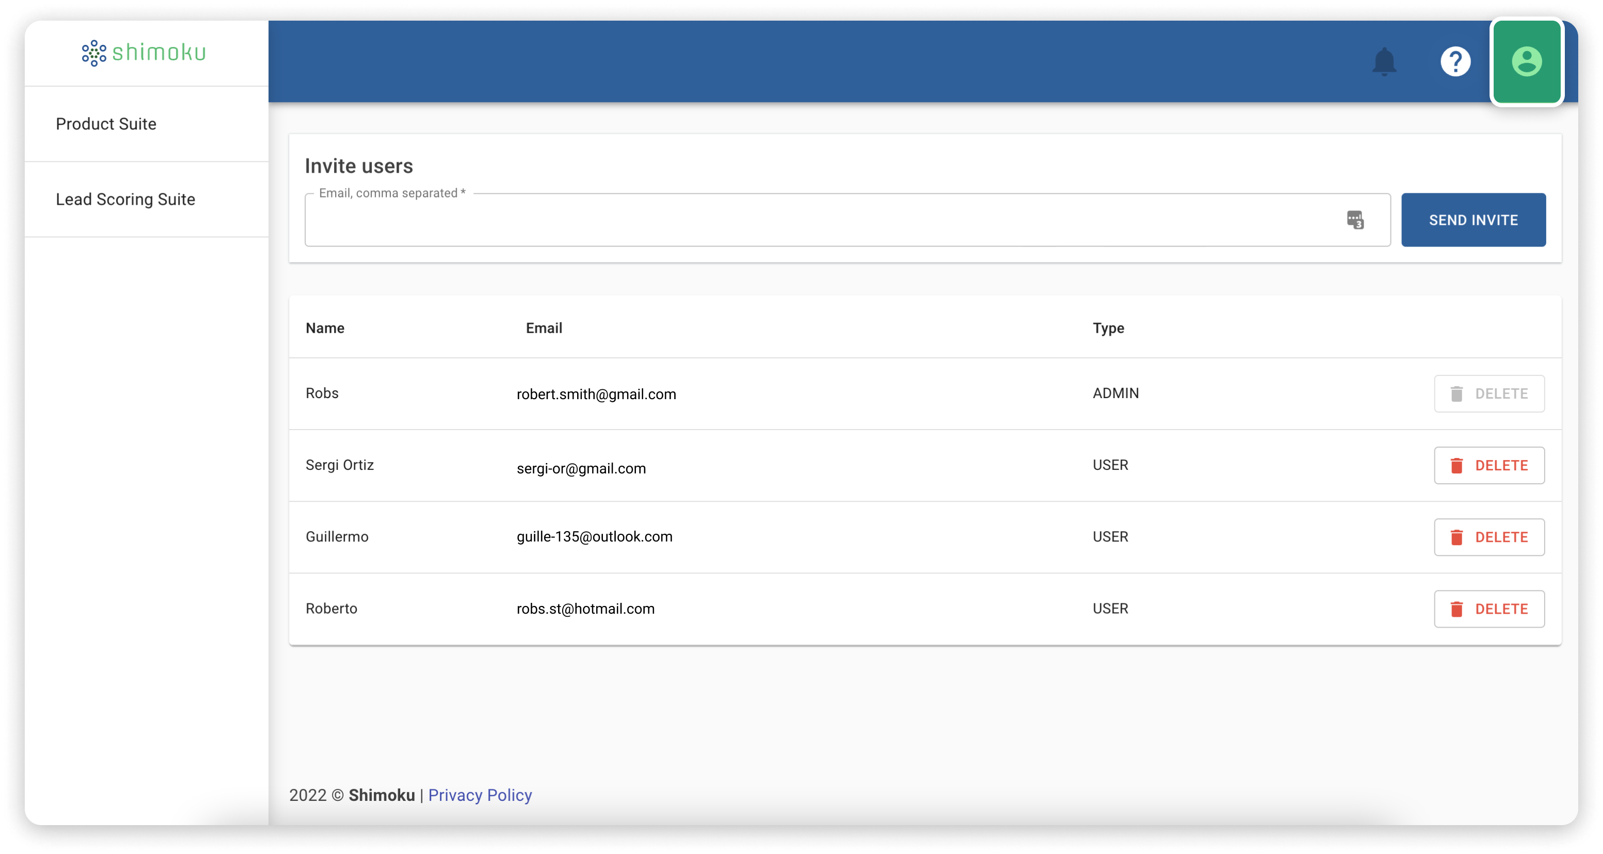This screenshot has height=854, width=1603.
Task: Click the ADMIN type cell
Action: point(1116,393)
